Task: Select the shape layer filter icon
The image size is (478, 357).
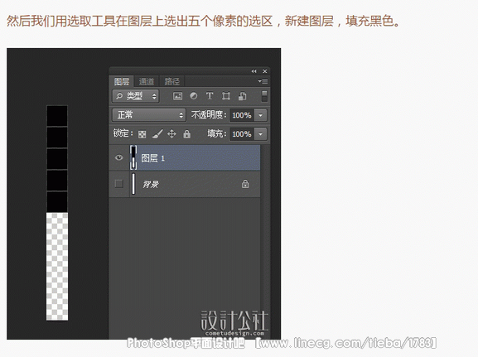Action: (x=226, y=96)
